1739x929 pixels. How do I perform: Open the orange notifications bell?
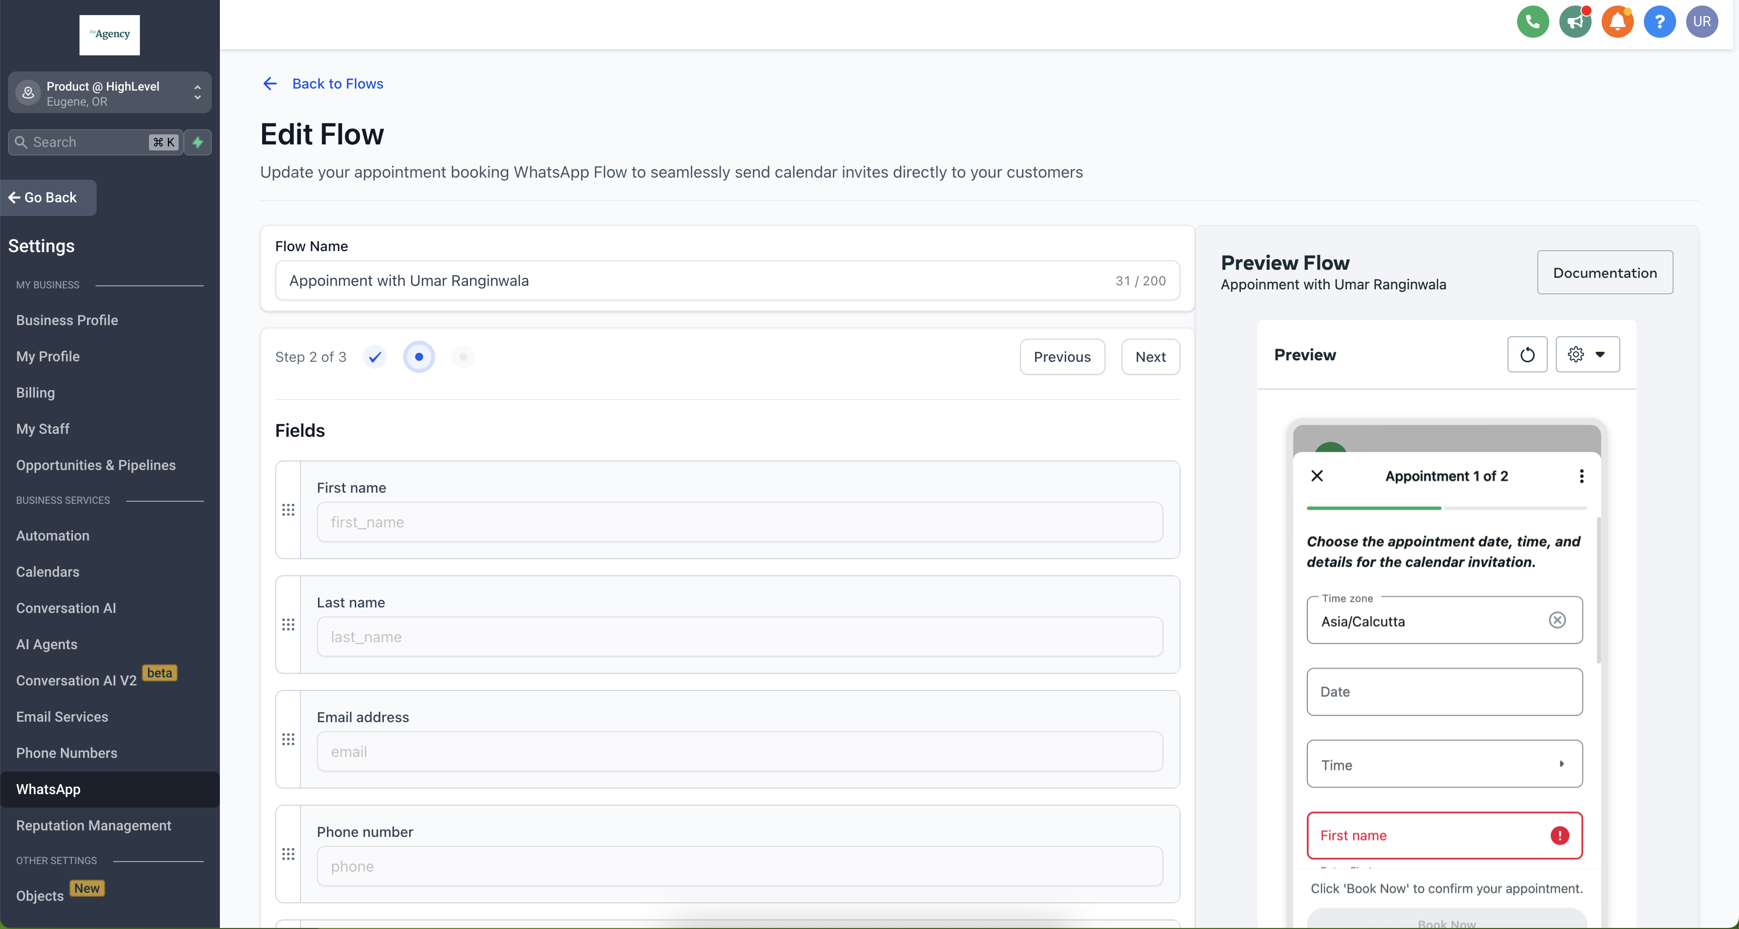[1618, 22]
